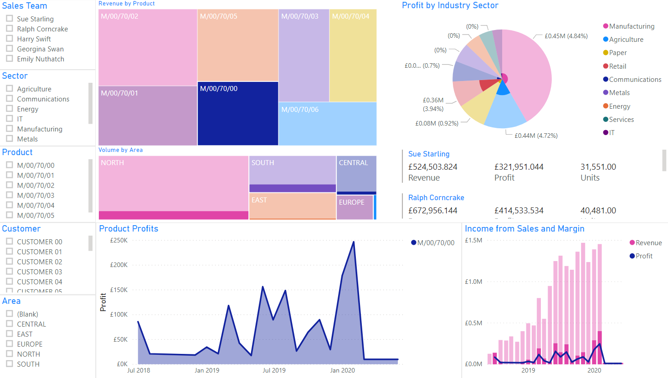
Task: Select the Paper legend entry
Action: click(x=615, y=52)
